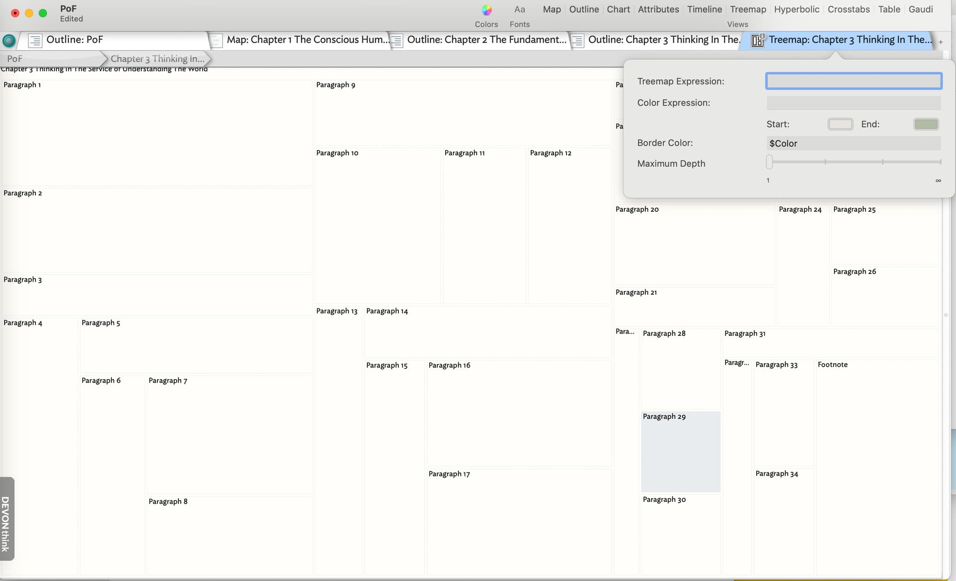Select Paragraph 25 tile
The height and width of the screenshot is (581, 956).
(885, 234)
